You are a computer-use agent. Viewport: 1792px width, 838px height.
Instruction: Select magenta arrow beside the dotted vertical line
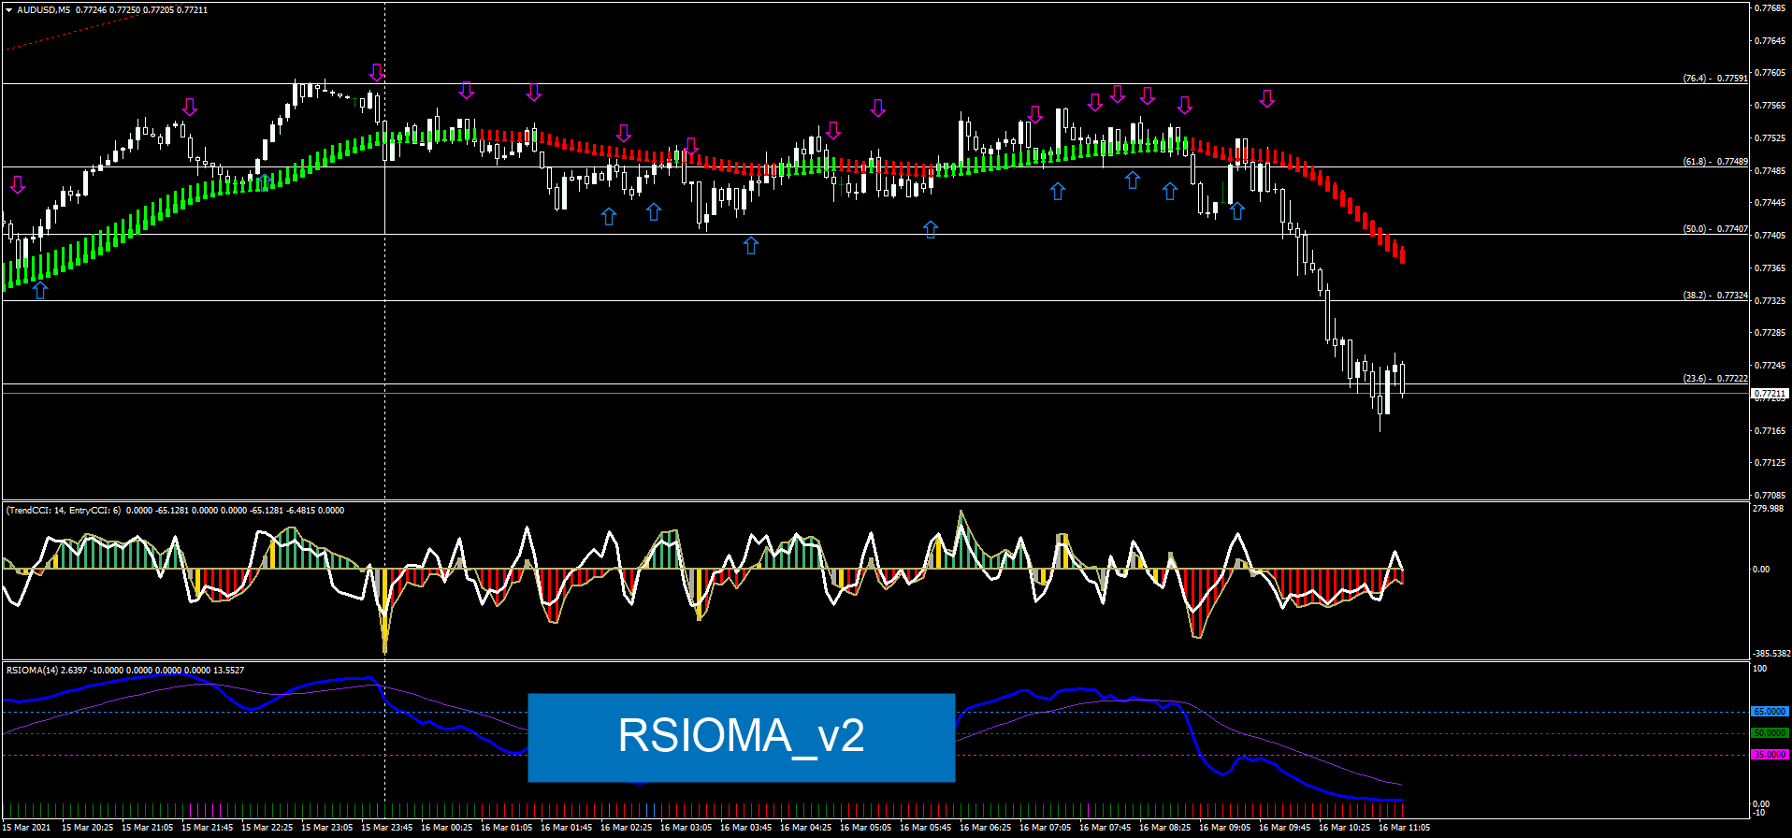pyautogui.click(x=376, y=73)
